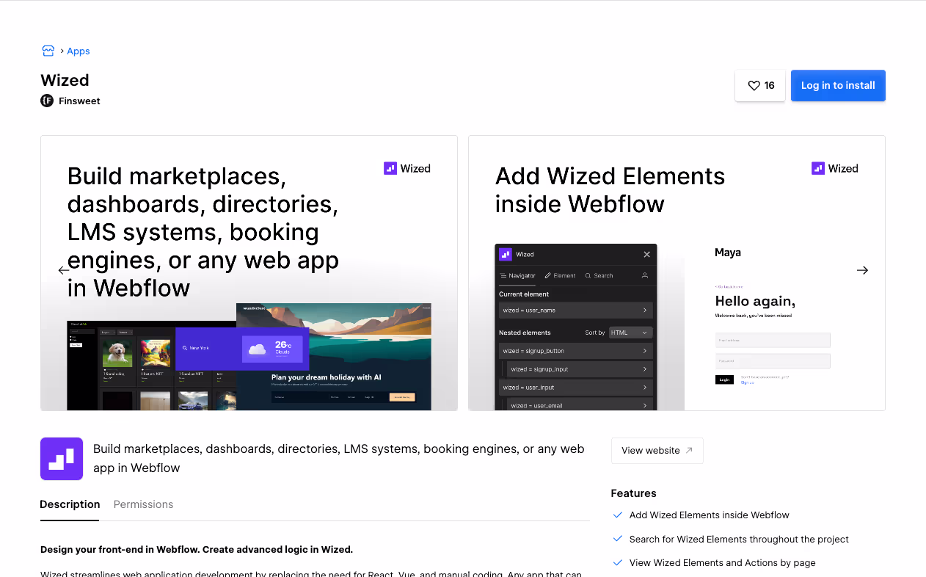The width and height of the screenshot is (926, 577).
Task: Click the Wized logo in second slide
Action: pyautogui.click(x=835, y=168)
